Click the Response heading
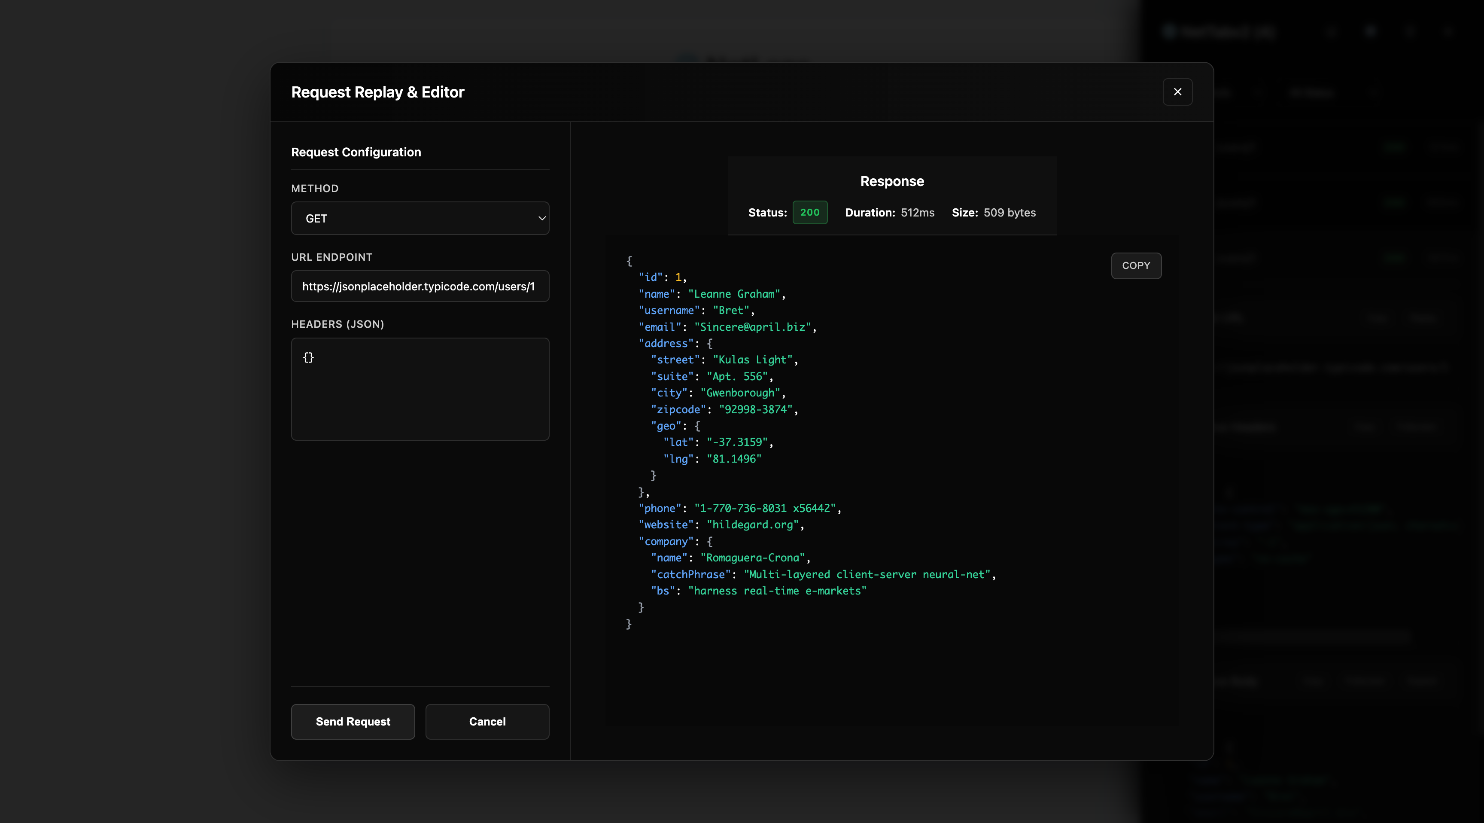The height and width of the screenshot is (823, 1484). click(x=891, y=182)
